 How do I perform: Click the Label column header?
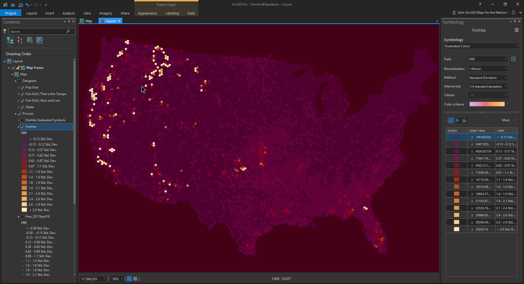506,131
